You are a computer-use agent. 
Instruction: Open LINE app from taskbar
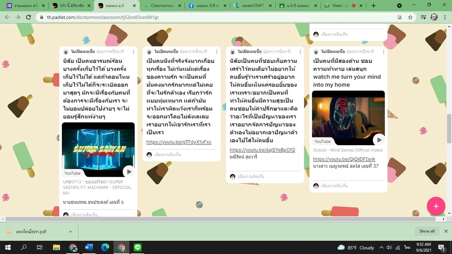click(x=138, y=247)
